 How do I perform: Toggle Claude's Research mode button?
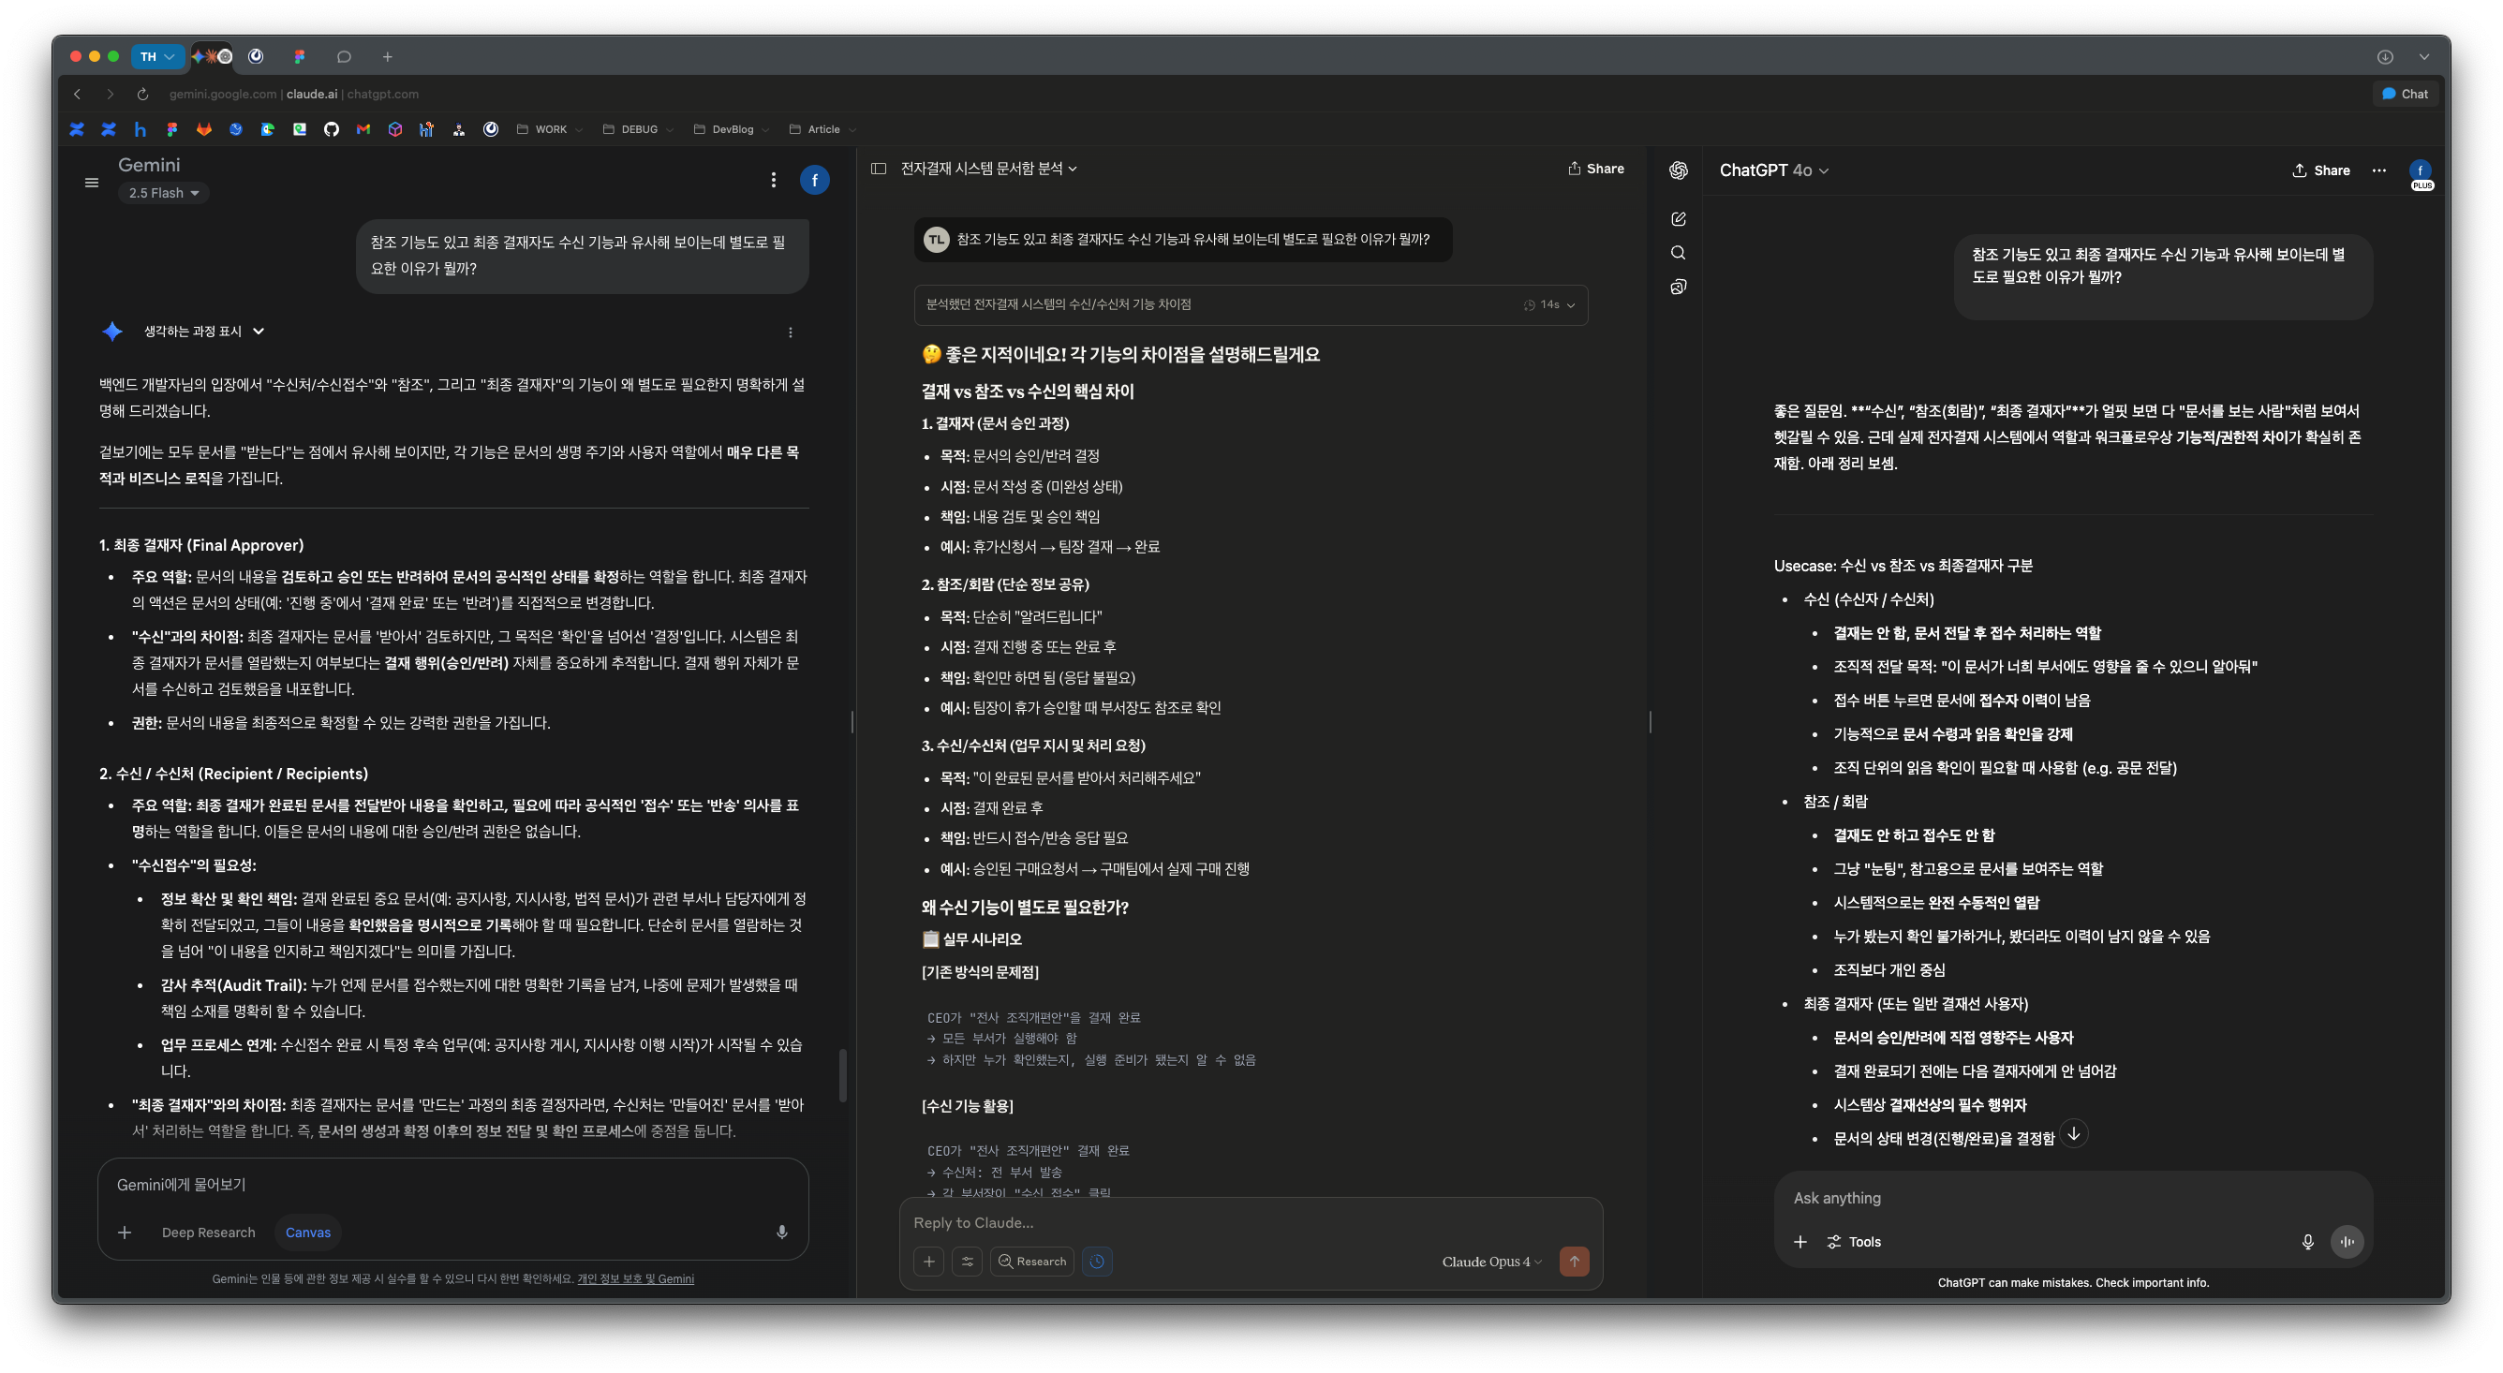coord(1032,1262)
